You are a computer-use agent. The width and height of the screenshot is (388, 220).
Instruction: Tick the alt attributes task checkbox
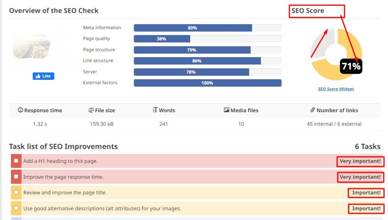click(x=16, y=208)
